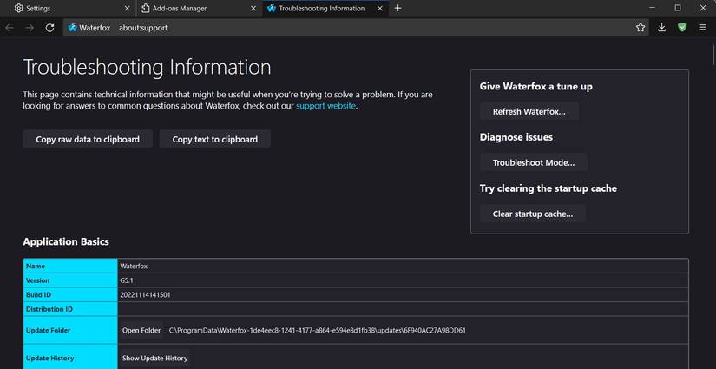Screen dimensions: 716x369
Task: Reload the page with the refresh icon
Action: (49, 28)
